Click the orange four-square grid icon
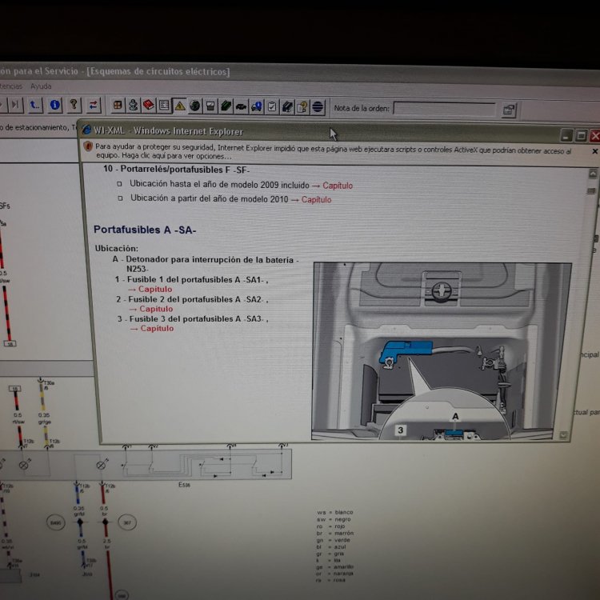 coord(118,105)
